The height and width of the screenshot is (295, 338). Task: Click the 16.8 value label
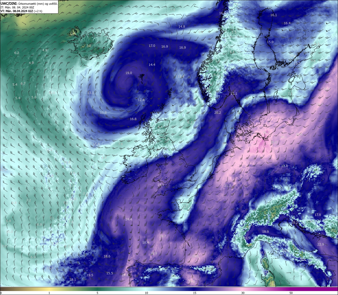point(133,119)
